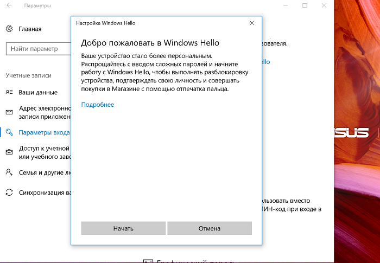Screen dimensions: 380x263
Task: Click the Настройка Windows Hello title text
Action: 106,23
